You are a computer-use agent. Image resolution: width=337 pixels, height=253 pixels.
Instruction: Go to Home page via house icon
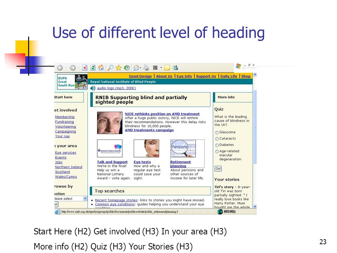coord(101,68)
